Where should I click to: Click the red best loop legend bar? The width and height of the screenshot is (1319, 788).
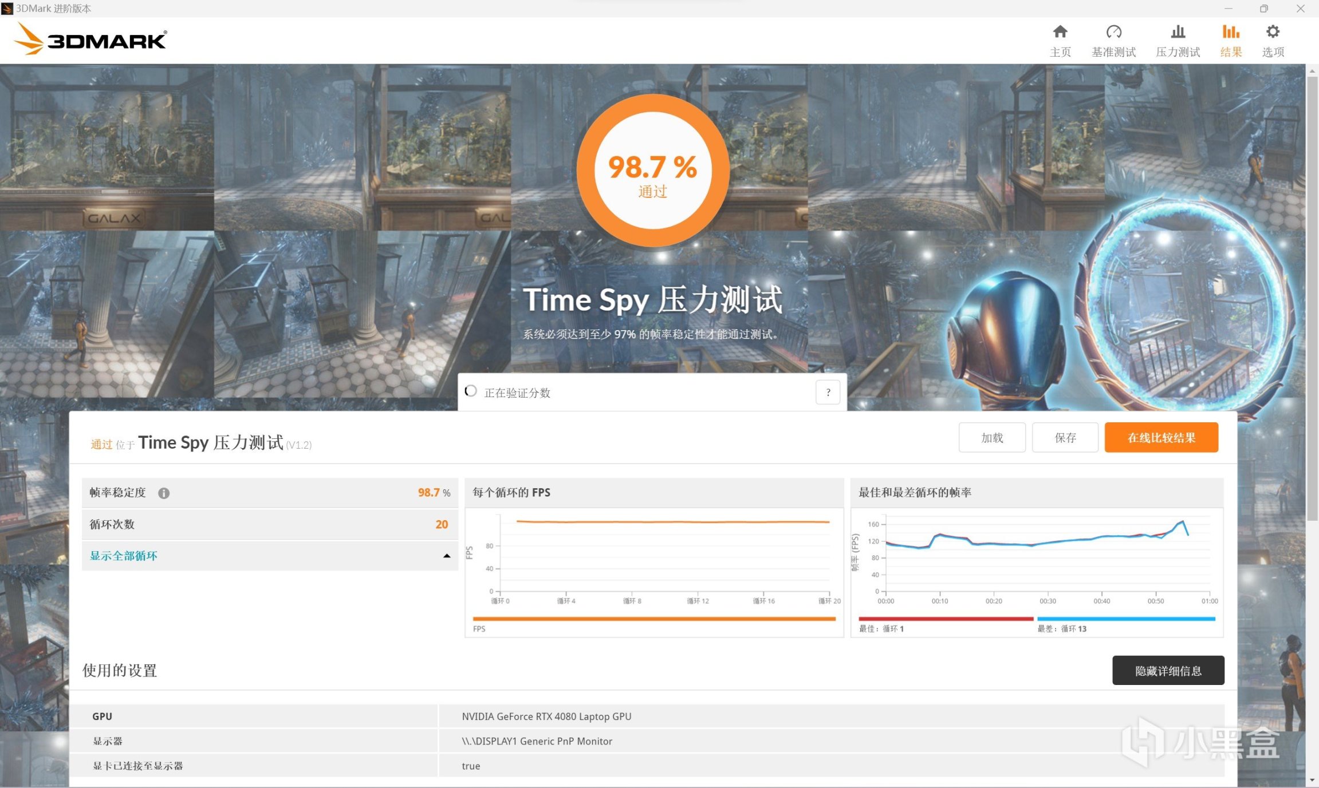pos(946,619)
